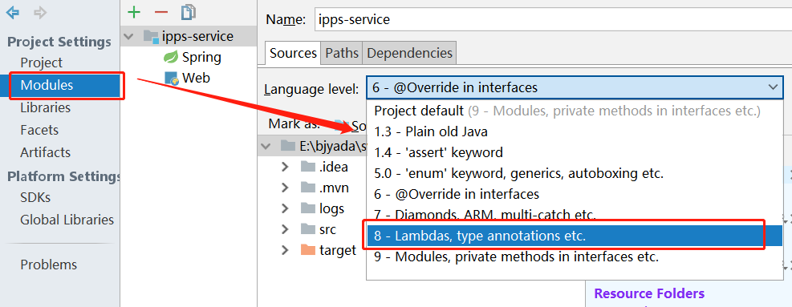The width and height of the screenshot is (792, 307).
Task: Choose 1.4 - 'assert' keyword level
Action: coord(575,152)
